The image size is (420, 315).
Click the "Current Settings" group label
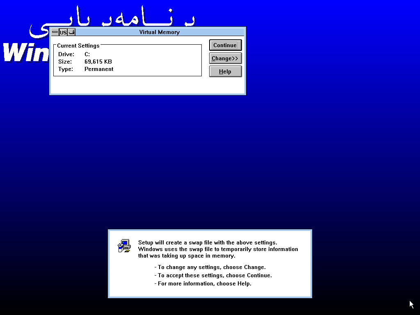pyautogui.click(x=78, y=46)
